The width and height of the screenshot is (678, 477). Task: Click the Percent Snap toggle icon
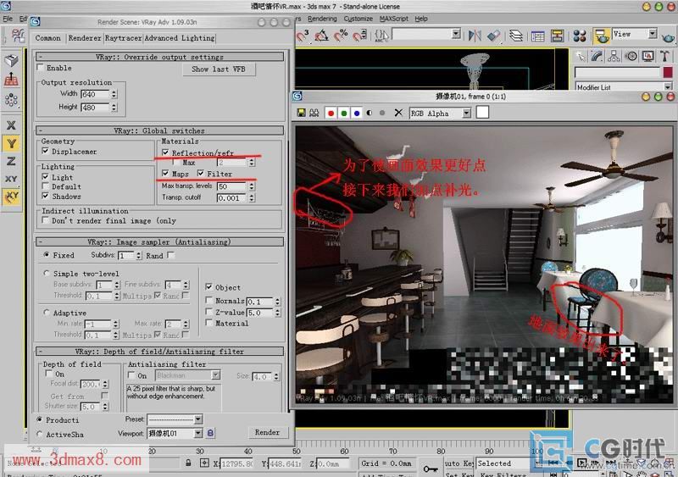point(341,35)
